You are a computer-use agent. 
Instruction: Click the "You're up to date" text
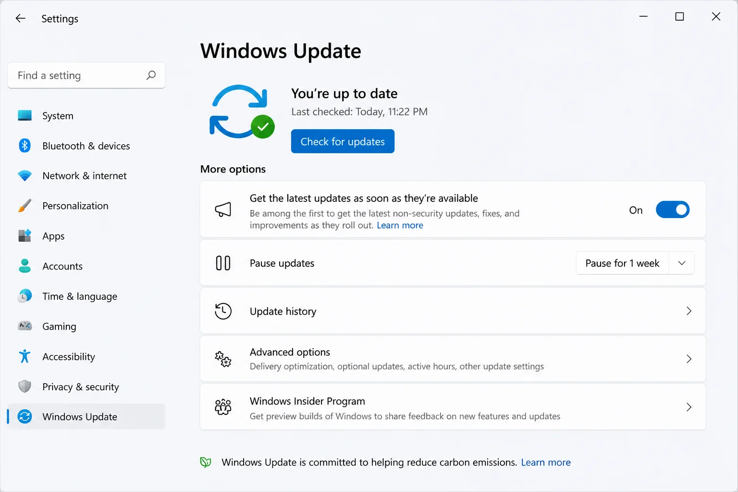344,93
